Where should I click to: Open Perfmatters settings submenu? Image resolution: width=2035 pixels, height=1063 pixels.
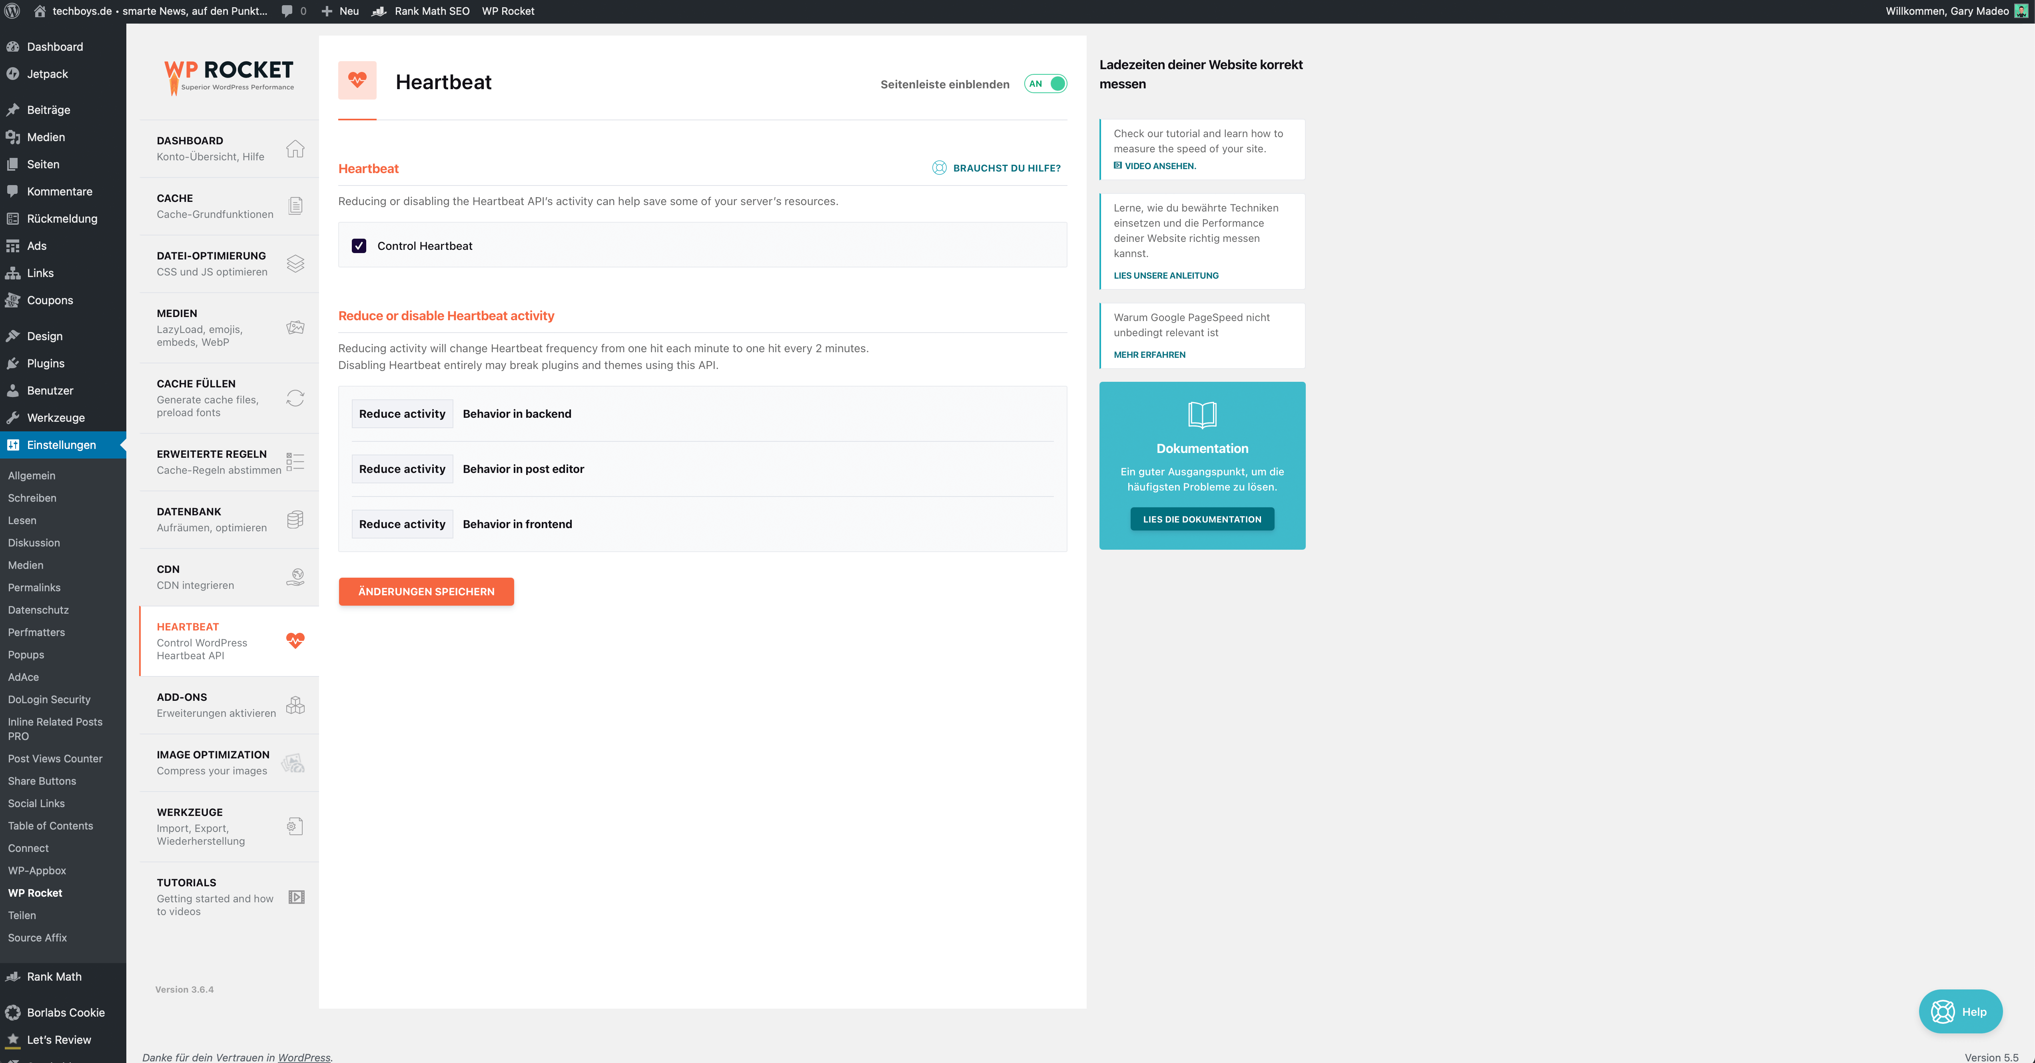[x=36, y=632]
